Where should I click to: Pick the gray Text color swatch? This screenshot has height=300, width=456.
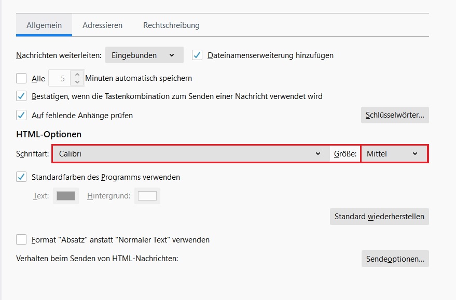point(66,196)
